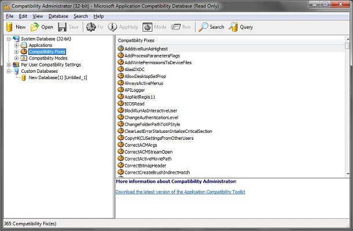This screenshot has width=353, height=231.
Task: Open the Search menu
Action: coord(80,16)
